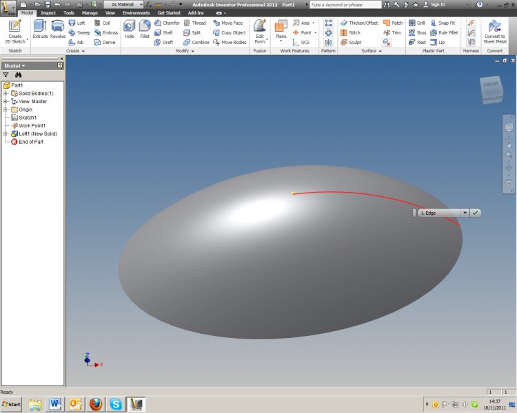
Task: Expand the Solid Bodies(1) node
Action: click(6, 94)
